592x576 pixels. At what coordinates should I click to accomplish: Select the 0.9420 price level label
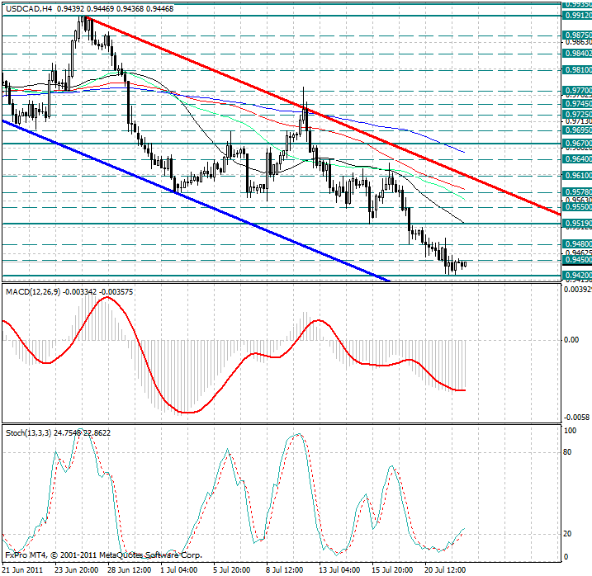(577, 276)
